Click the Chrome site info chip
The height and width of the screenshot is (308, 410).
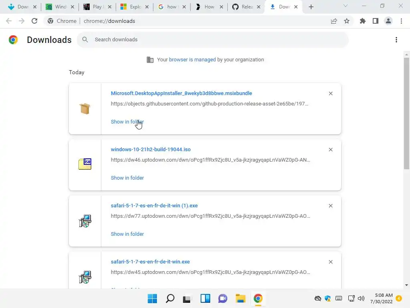point(62,21)
